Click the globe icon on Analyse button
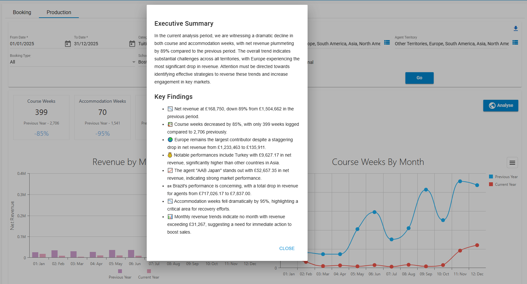 (x=492, y=106)
